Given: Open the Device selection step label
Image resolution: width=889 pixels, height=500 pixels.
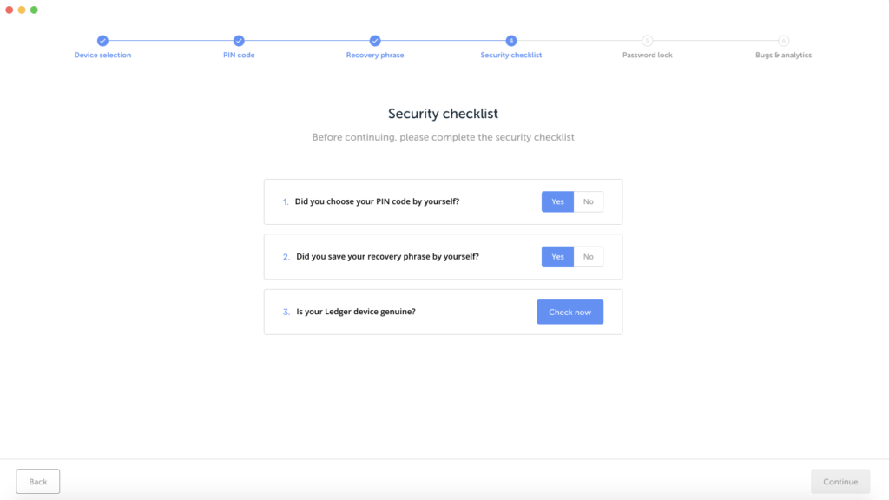Looking at the screenshot, I should click(102, 55).
